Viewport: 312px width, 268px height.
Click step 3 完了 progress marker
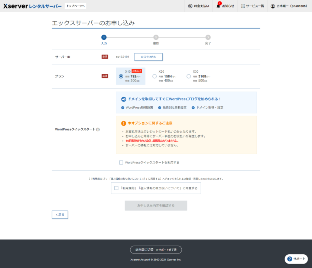pyautogui.click(x=208, y=37)
